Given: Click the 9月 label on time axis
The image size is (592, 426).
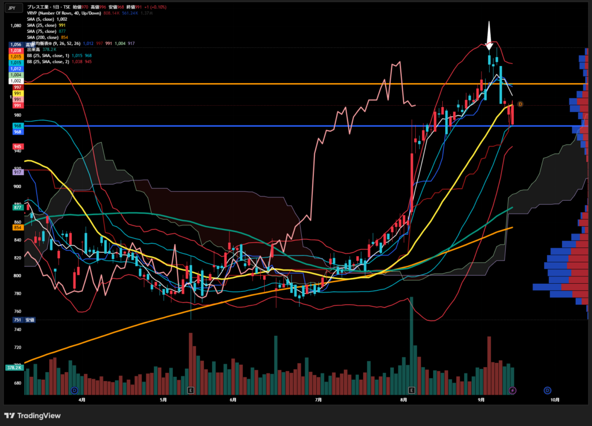Looking at the screenshot, I should (481, 399).
